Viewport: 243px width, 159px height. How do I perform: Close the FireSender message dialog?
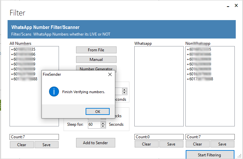[x=110, y=74]
